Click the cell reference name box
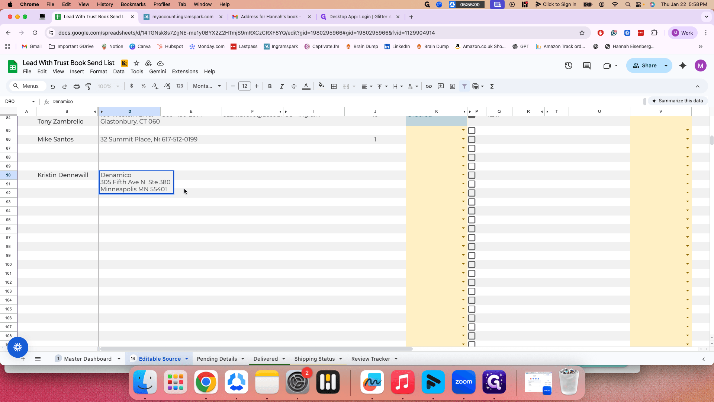 (19, 102)
